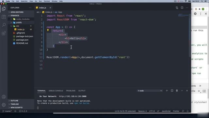Click the editor minimap

click(x=184, y=15)
